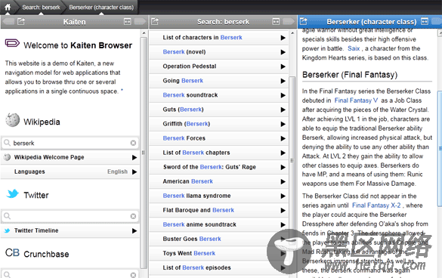Click magnifier icon in Crunchbase search box
442x278 pixels.
coord(7,275)
